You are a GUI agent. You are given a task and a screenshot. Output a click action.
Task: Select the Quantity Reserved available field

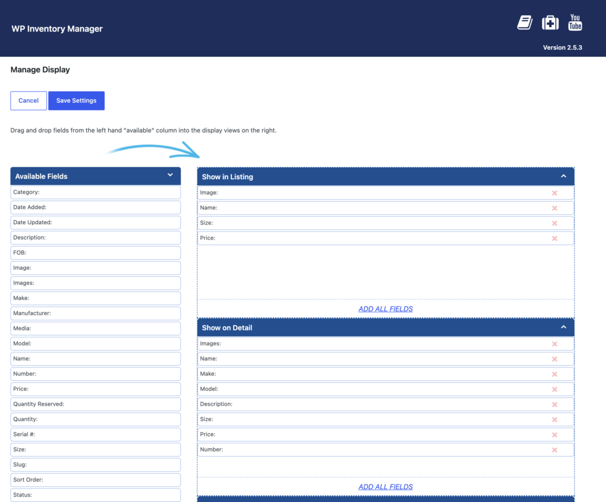coord(95,404)
